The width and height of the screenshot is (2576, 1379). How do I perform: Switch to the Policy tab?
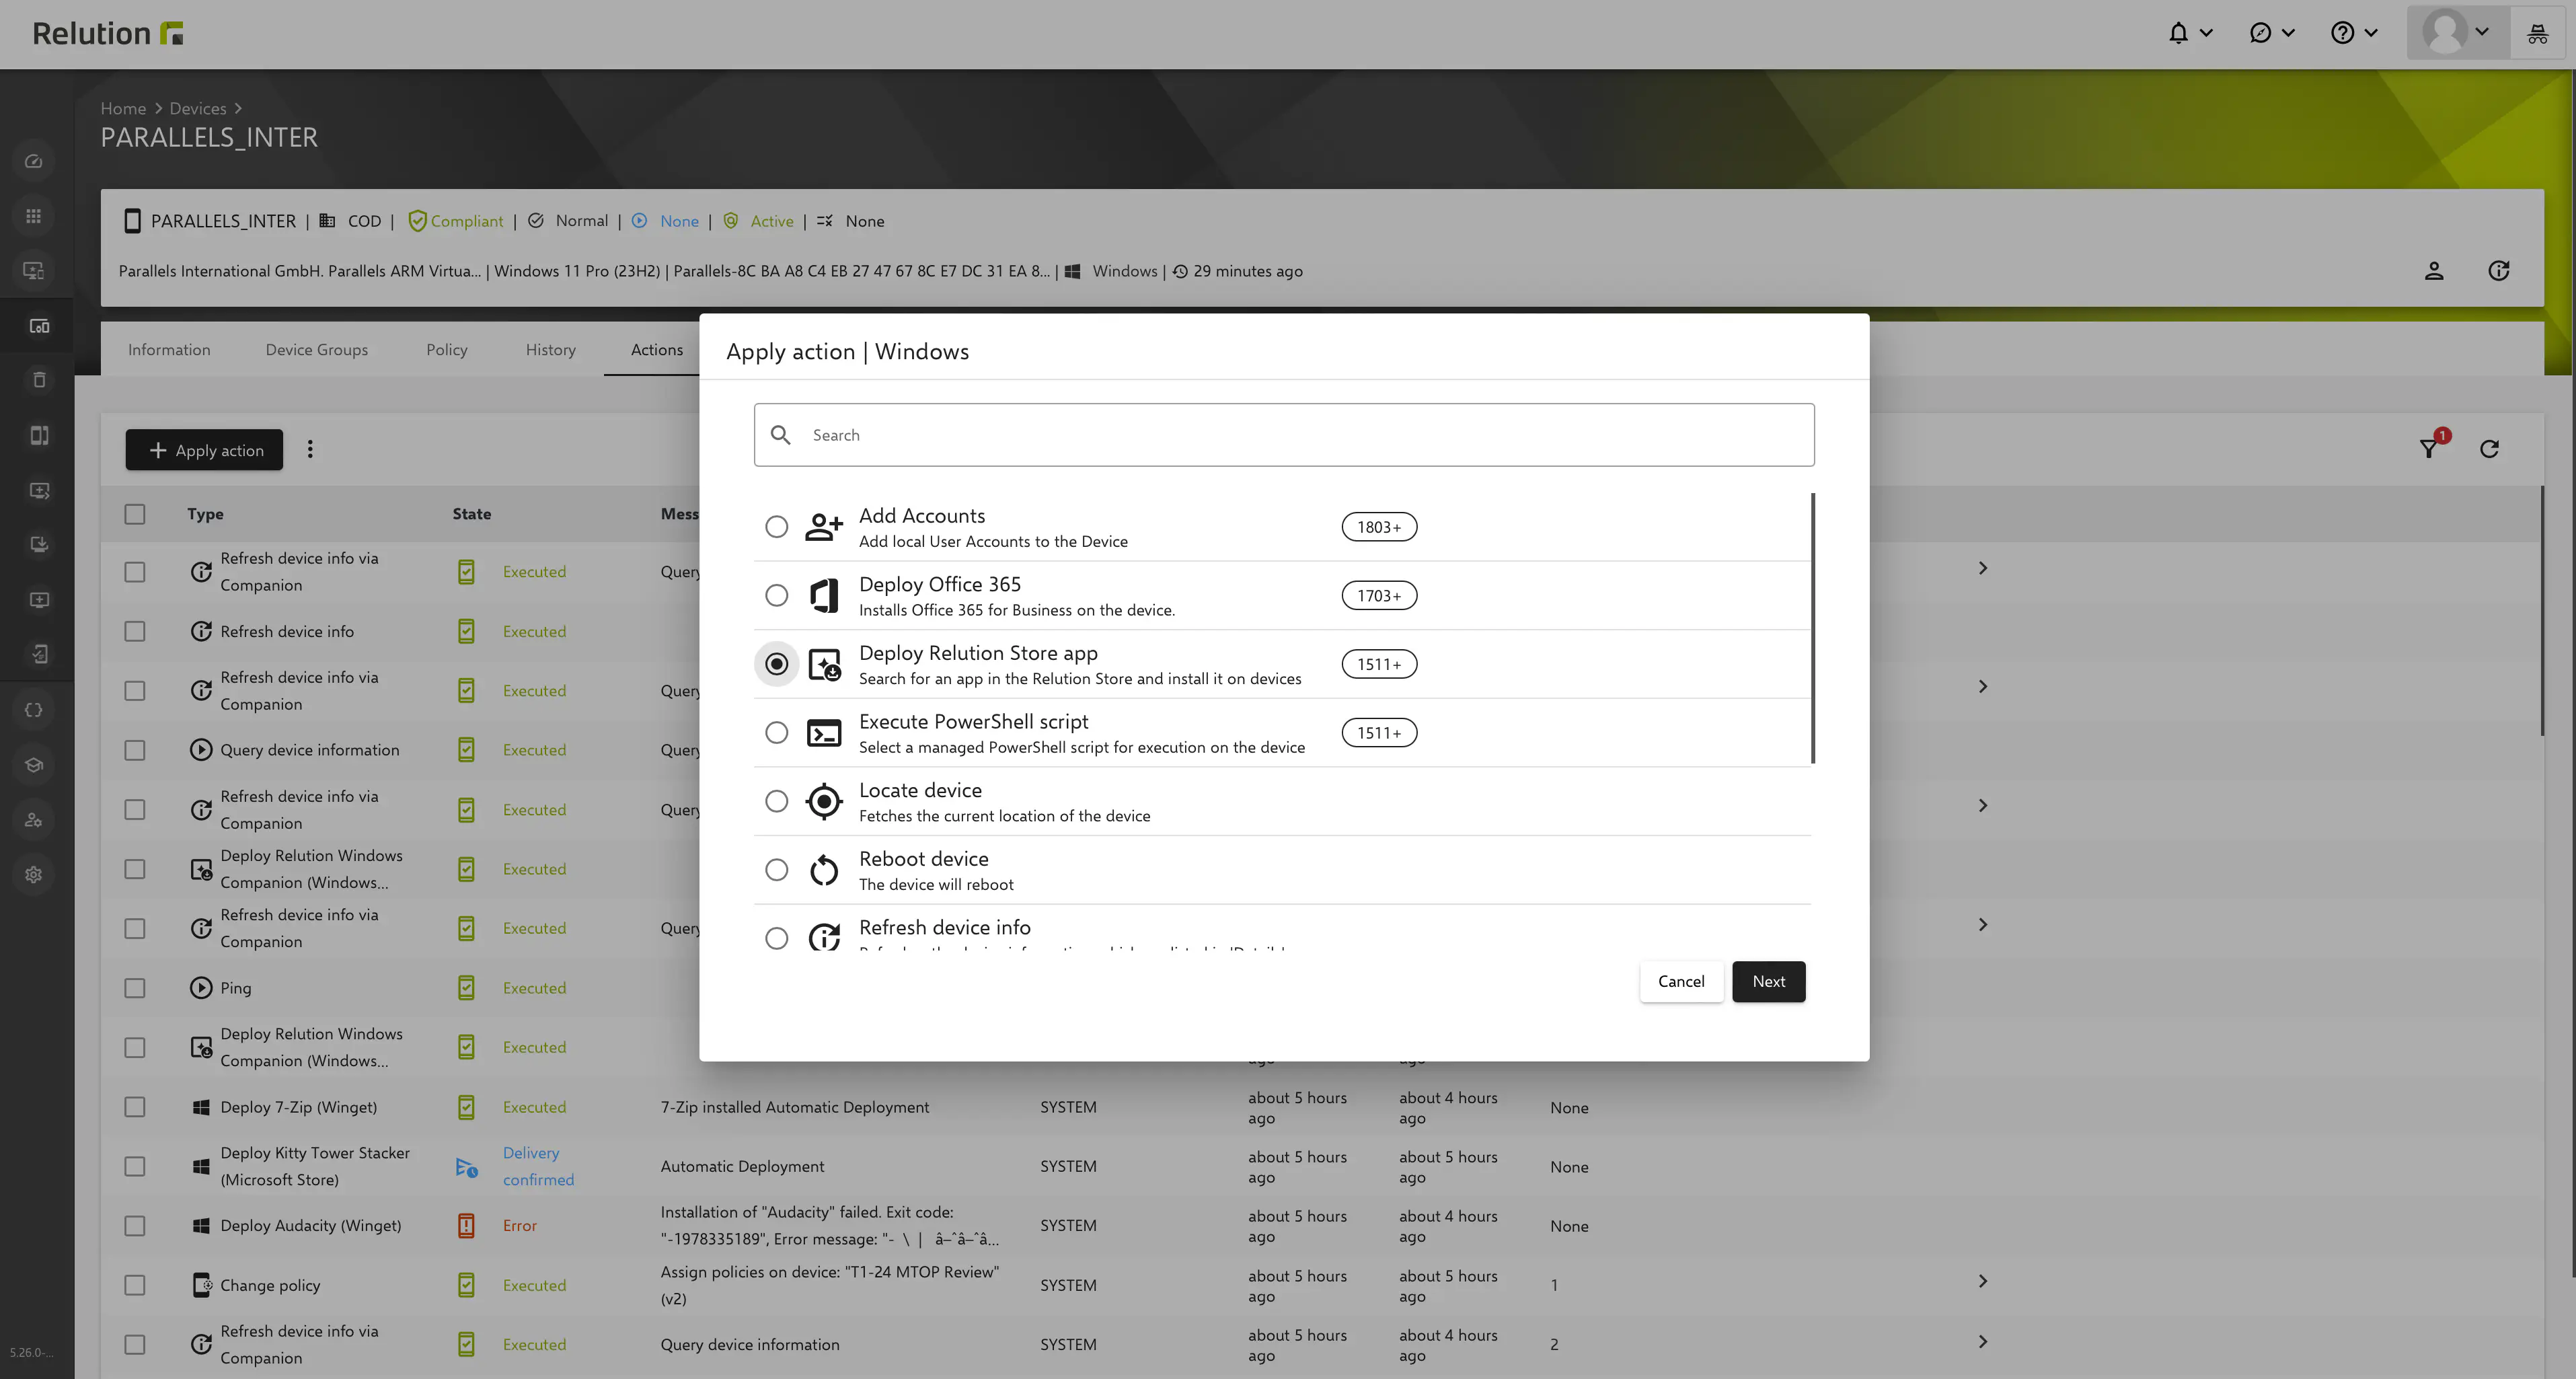(447, 349)
